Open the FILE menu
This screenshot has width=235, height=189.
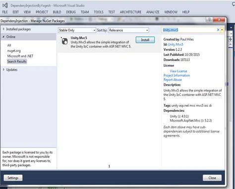[x=5, y=12]
